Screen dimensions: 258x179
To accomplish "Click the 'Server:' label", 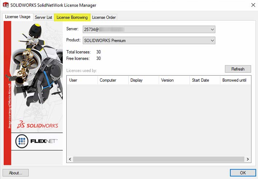I will tap(72, 29).
